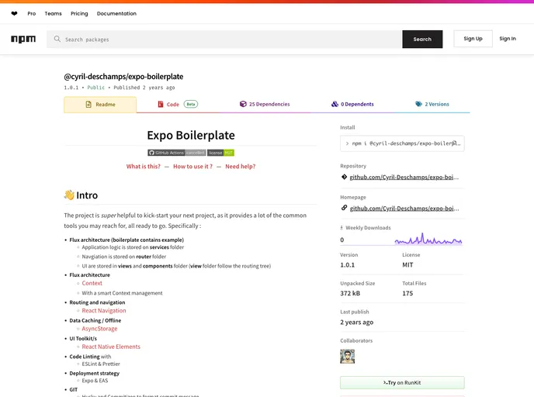Viewport: 534px width, 397px height.
Task: Click the weekly downloads sparkline chart
Action: tap(428, 239)
